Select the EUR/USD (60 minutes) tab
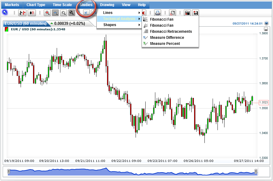 25,24
